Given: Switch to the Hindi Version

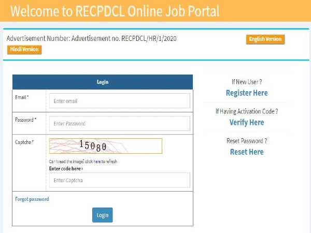Looking at the screenshot, I should coord(24,50).
